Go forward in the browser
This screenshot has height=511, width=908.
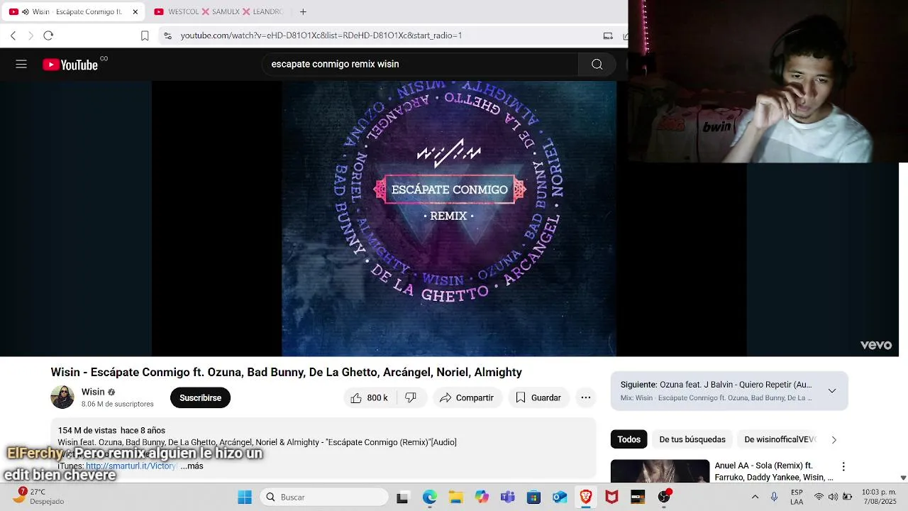(x=31, y=35)
